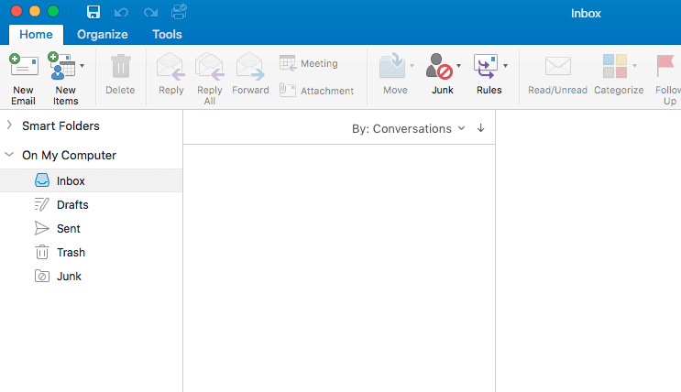Click the Print icon in title bar
681x392 pixels.
pos(179,12)
